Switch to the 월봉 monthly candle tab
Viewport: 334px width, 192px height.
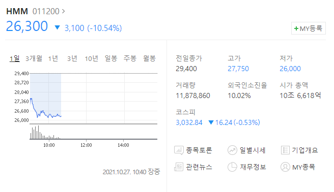click(x=149, y=58)
